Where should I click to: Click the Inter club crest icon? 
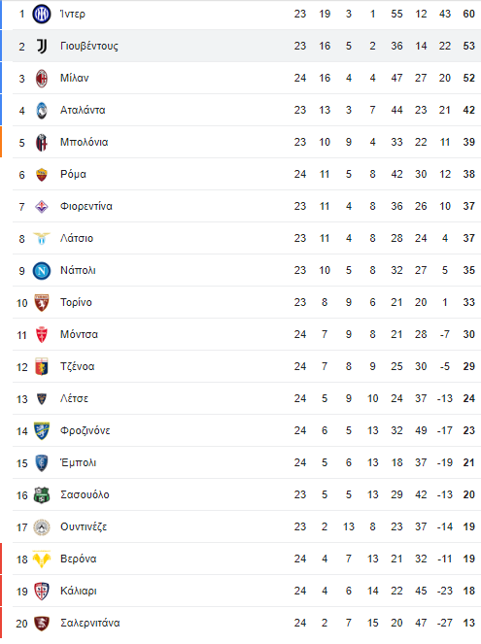tap(42, 14)
